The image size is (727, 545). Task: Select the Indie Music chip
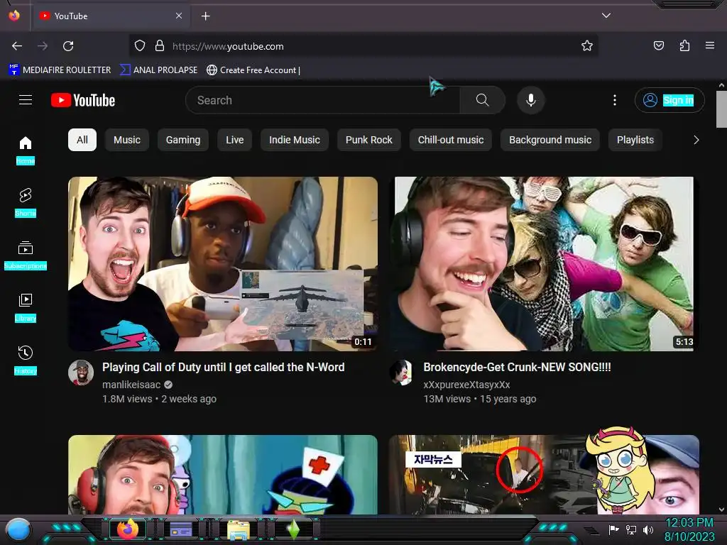[295, 140]
